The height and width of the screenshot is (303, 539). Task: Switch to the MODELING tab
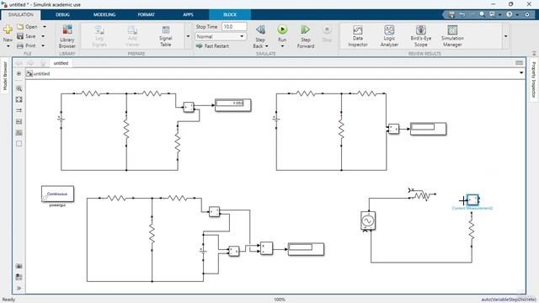[x=104, y=14]
